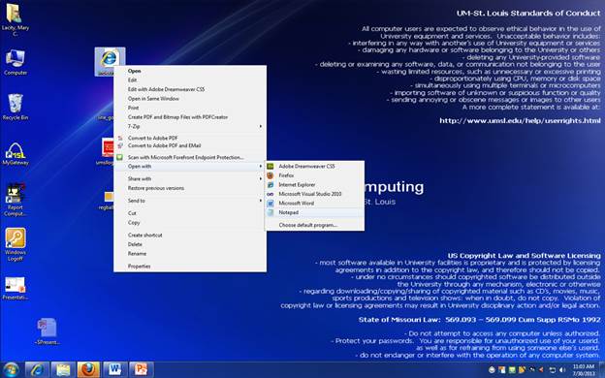Open with Microsoft Word in the submenu
The height and width of the screenshot is (378, 605).
[x=314, y=204]
